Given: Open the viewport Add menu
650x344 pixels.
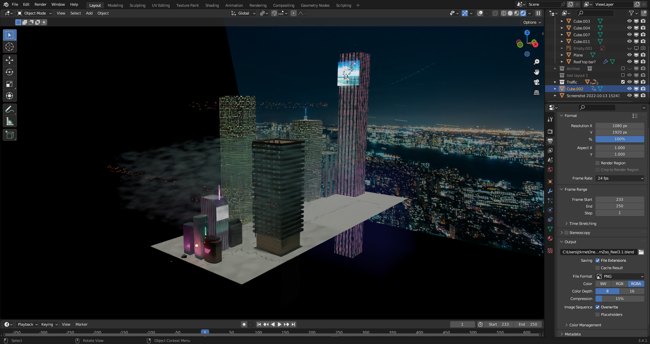Looking at the screenshot, I should [x=89, y=13].
